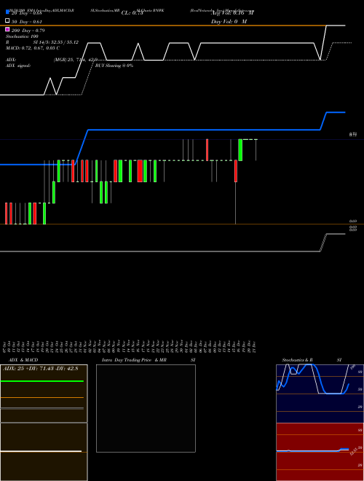
Task: Click the 'ADX: 25 +DY: 71.43 -DY: 42.8' readout
Action: point(41,369)
